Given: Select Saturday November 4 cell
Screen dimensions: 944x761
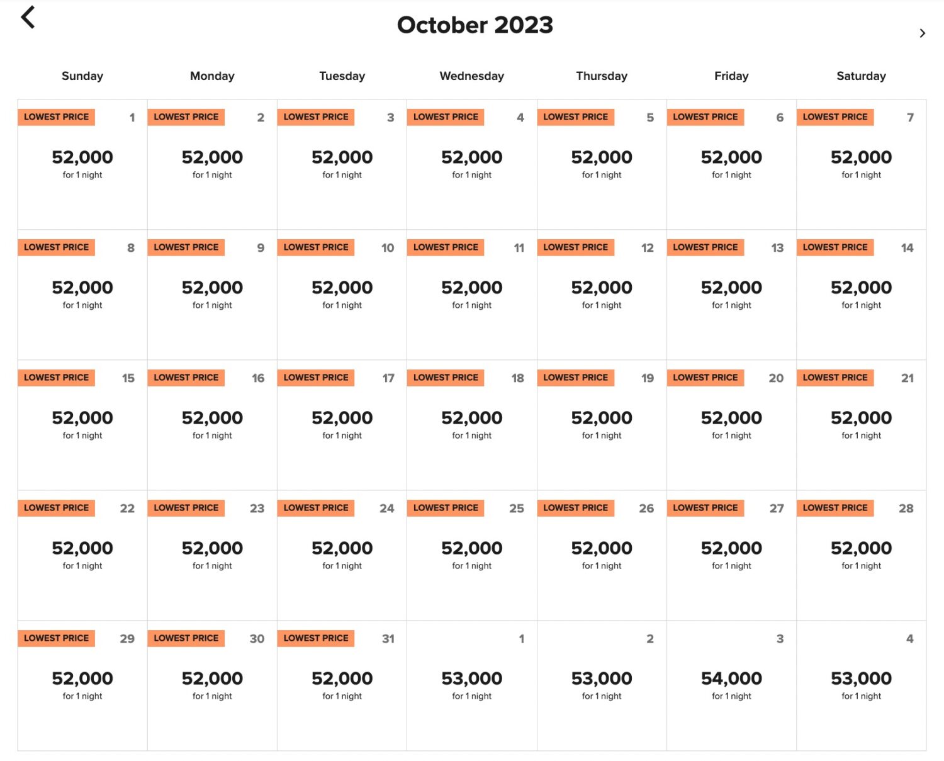Looking at the screenshot, I should 861,685.
